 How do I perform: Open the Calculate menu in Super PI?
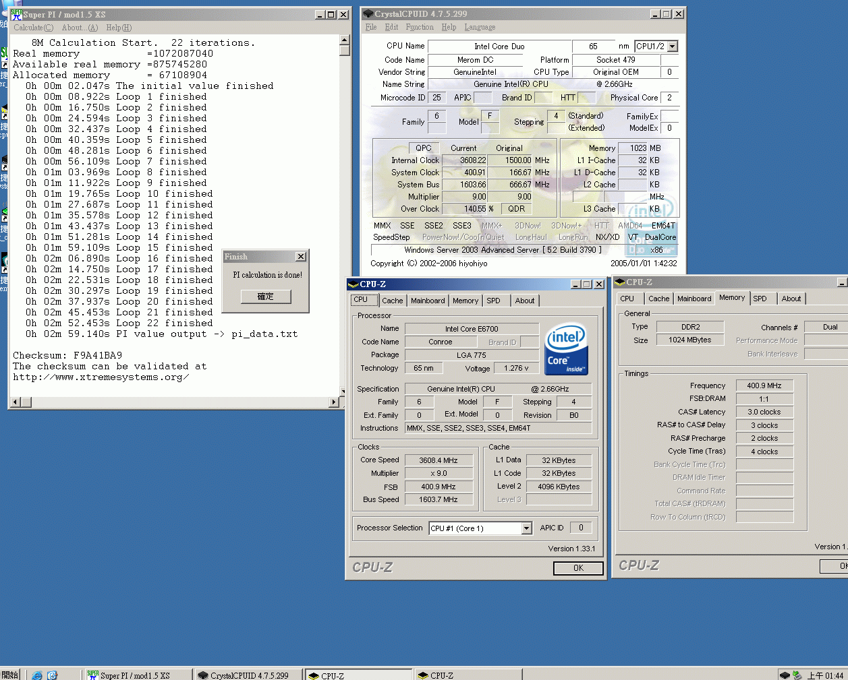[34, 28]
